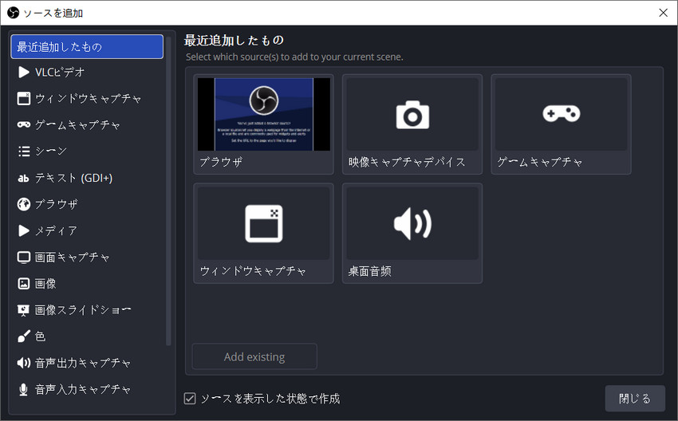Click the window icon on ウィンドウキャプチャ card

pyautogui.click(x=264, y=223)
